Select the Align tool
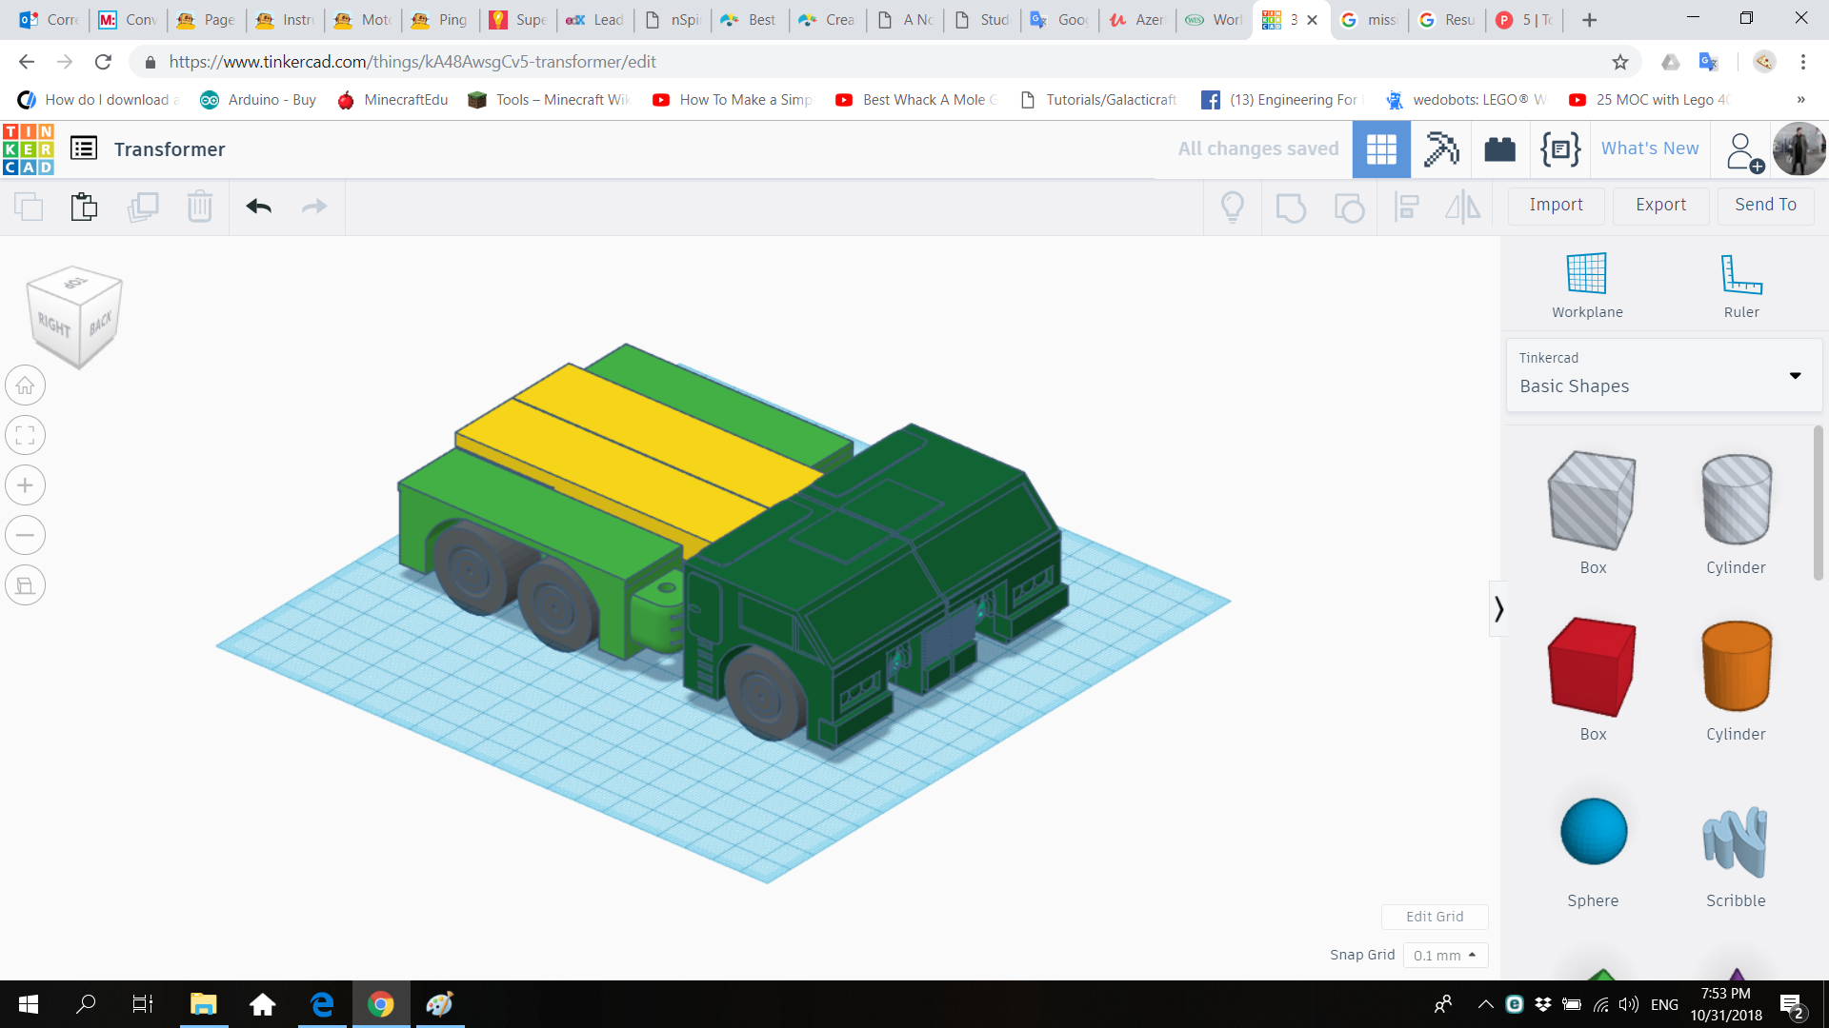Screen dimensions: 1829x1028 [1407, 207]
